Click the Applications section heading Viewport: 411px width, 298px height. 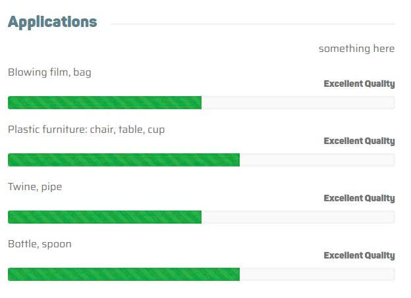[52, 22]
